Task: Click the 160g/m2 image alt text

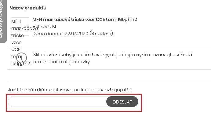Action: coord(20,64)
